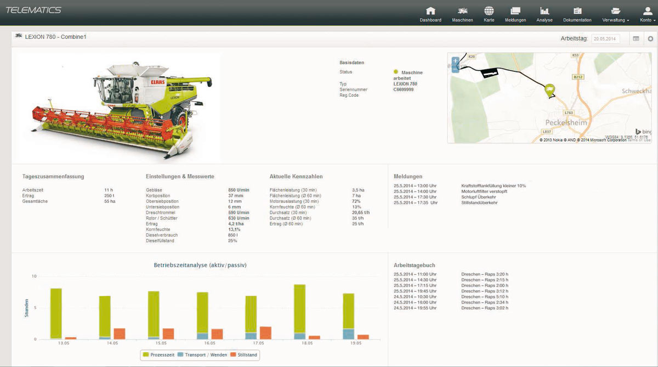Select the Dieselfüllstand value 25%
The height and width of the screenshot is (367, 658).
pos(232,241)
